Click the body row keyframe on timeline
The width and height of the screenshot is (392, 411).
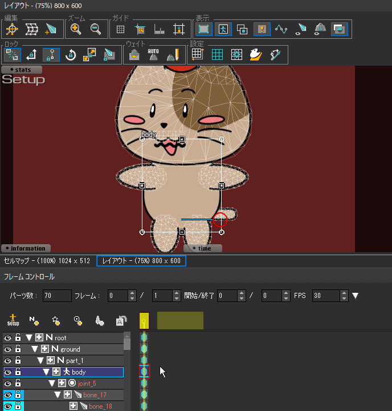click(144, 372)
